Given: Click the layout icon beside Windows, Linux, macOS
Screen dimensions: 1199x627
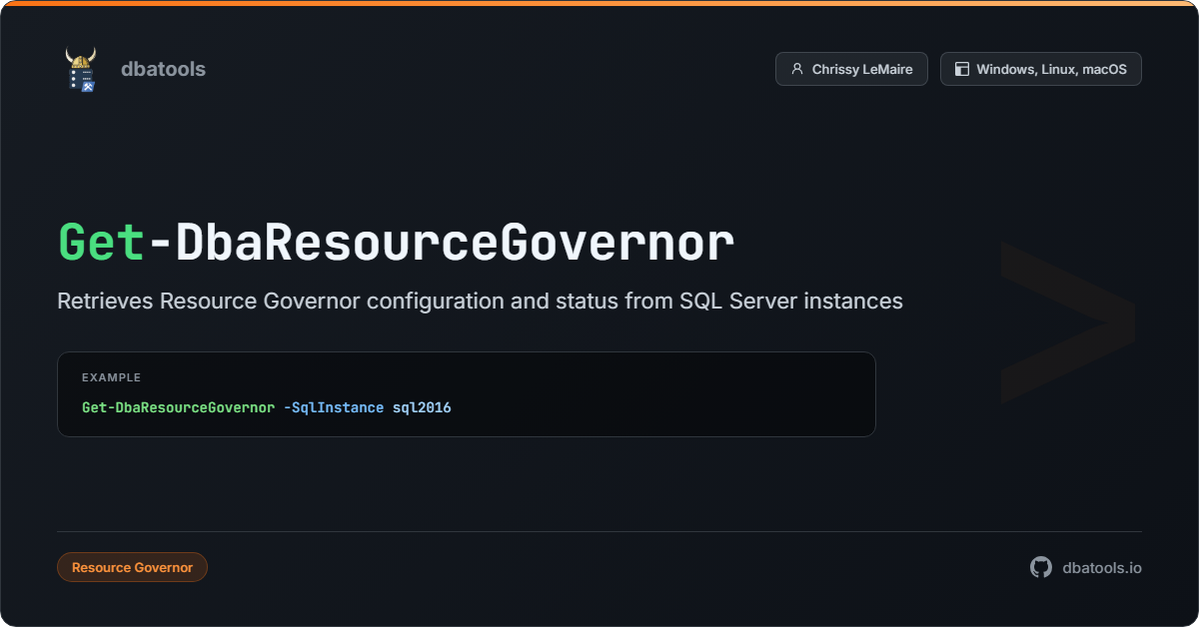Looking at the screenshot, I should pyautogui.click(x=962, y=69).
